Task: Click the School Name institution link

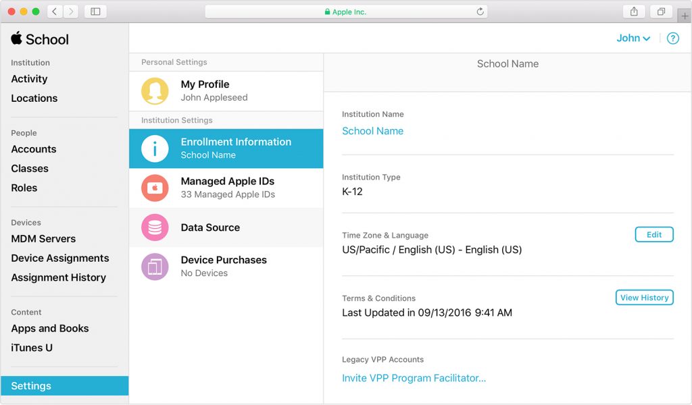Action: [372, 131]
